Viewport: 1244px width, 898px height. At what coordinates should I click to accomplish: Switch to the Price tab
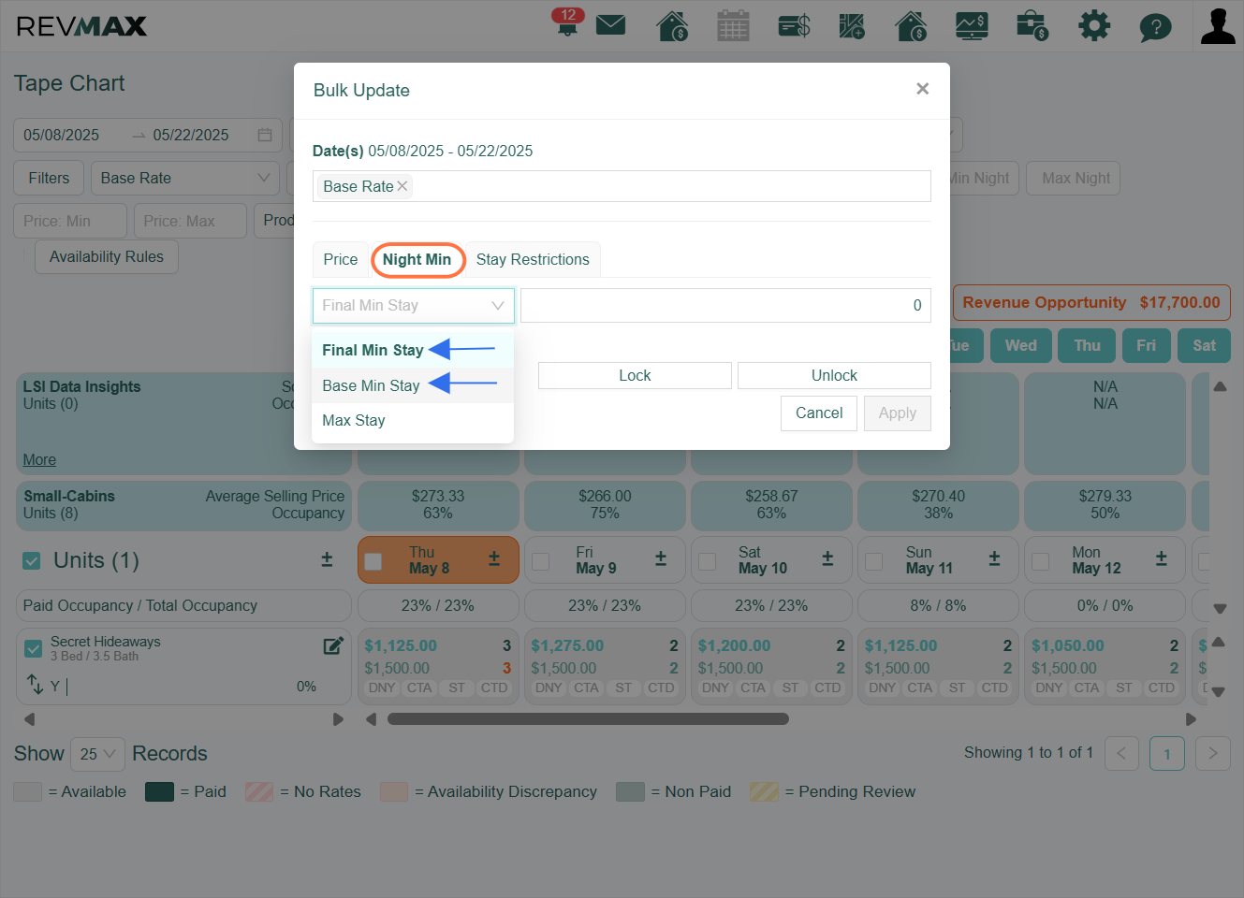[x=341, y=260]
